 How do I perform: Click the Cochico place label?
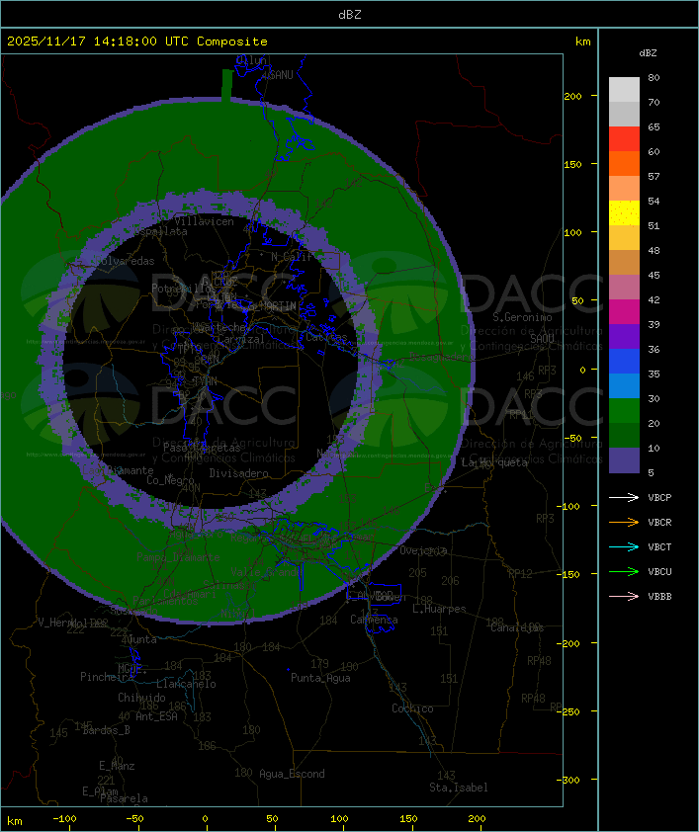pyautogui.click(x=412, y=708)
